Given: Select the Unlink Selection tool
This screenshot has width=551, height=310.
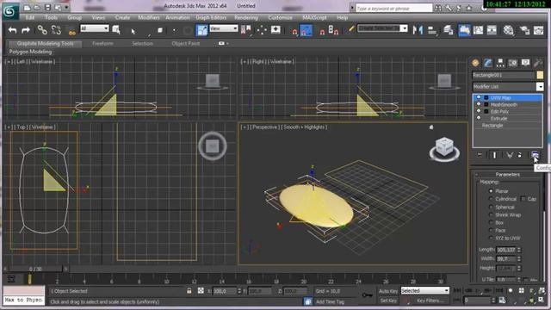Looking at the screenshot, I should [56, 30].
